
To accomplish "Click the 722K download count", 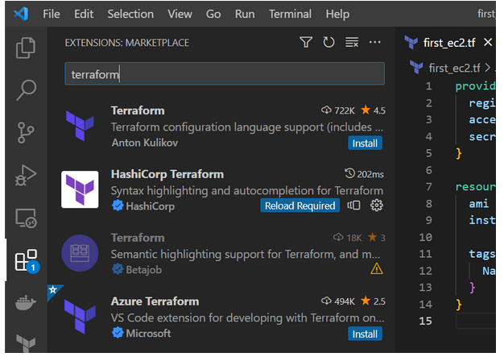I will (338, 110).
